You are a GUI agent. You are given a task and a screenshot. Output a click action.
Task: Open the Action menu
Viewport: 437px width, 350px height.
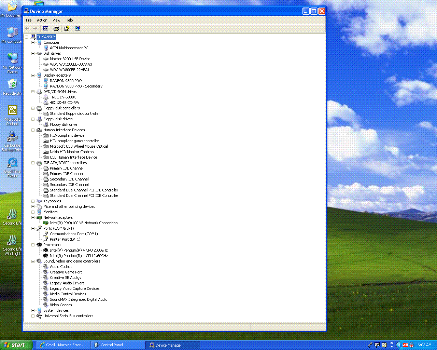coord(42,20)
